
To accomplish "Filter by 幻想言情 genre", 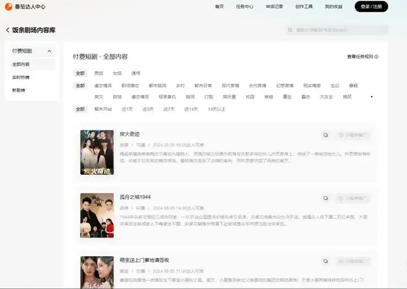I will (285, 86).
